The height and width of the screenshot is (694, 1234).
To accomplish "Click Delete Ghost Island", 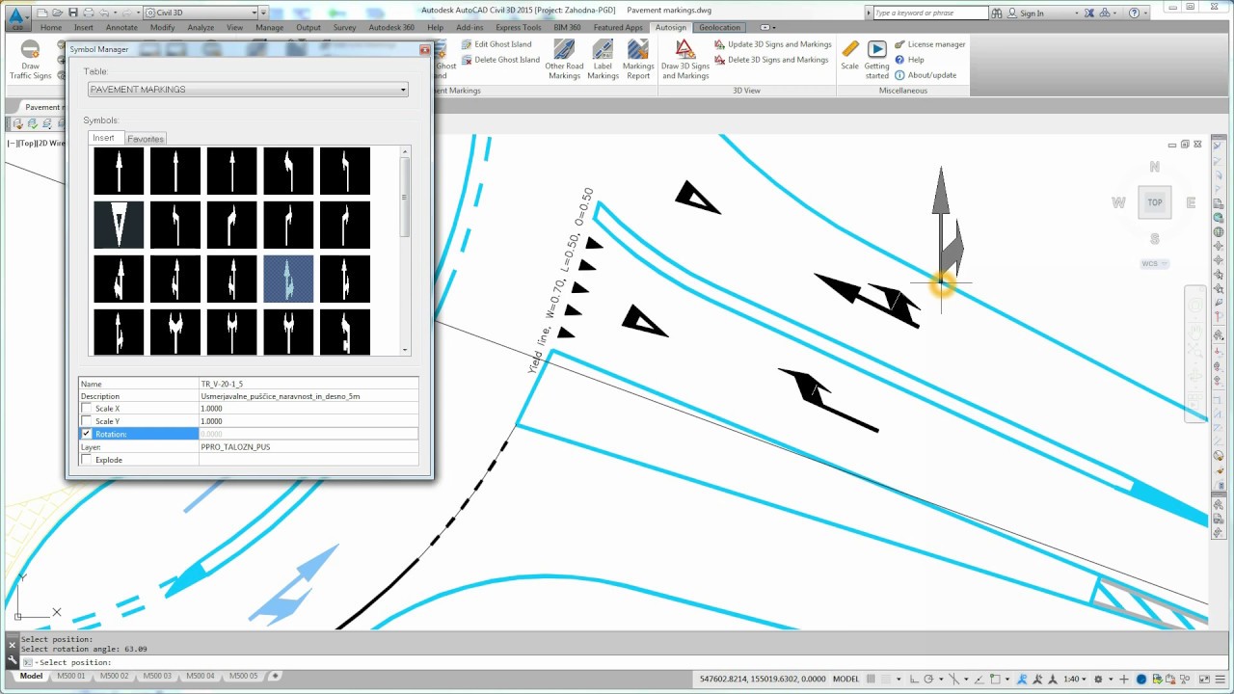I will click(499, 60).
